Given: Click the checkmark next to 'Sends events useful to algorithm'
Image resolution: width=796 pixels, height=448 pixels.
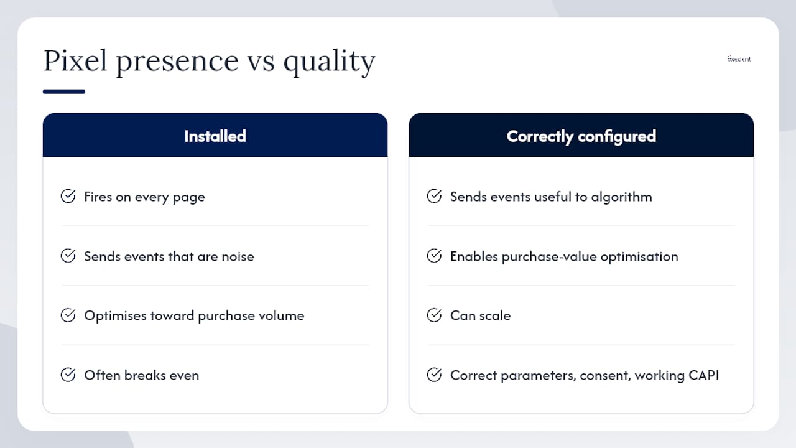Looking at the screenshot, I should point(434,197).
